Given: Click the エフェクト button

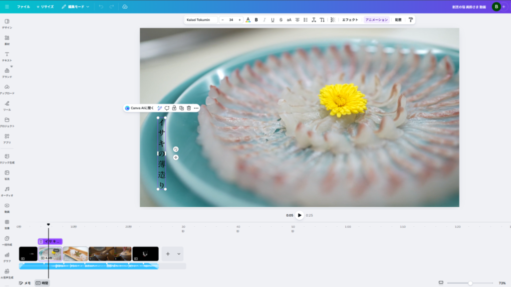Looking at the screenshot, I should (x=350, y=20).
